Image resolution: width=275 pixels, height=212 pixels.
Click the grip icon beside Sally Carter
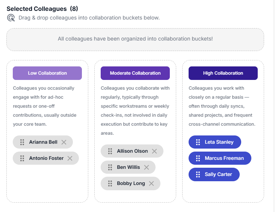[198, 174]
